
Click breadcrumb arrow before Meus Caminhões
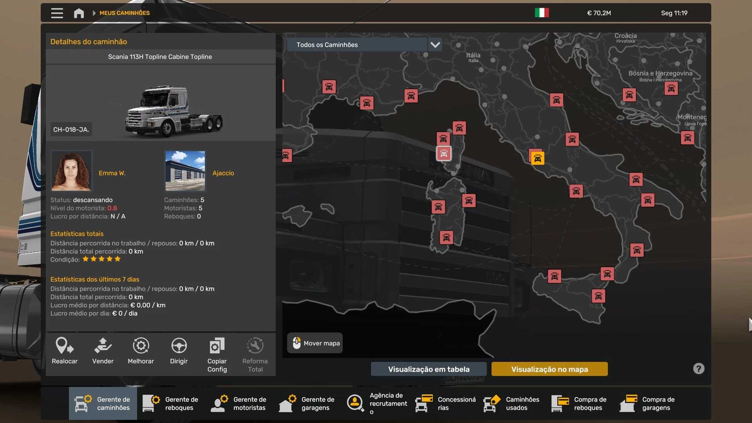pos(94,13)
